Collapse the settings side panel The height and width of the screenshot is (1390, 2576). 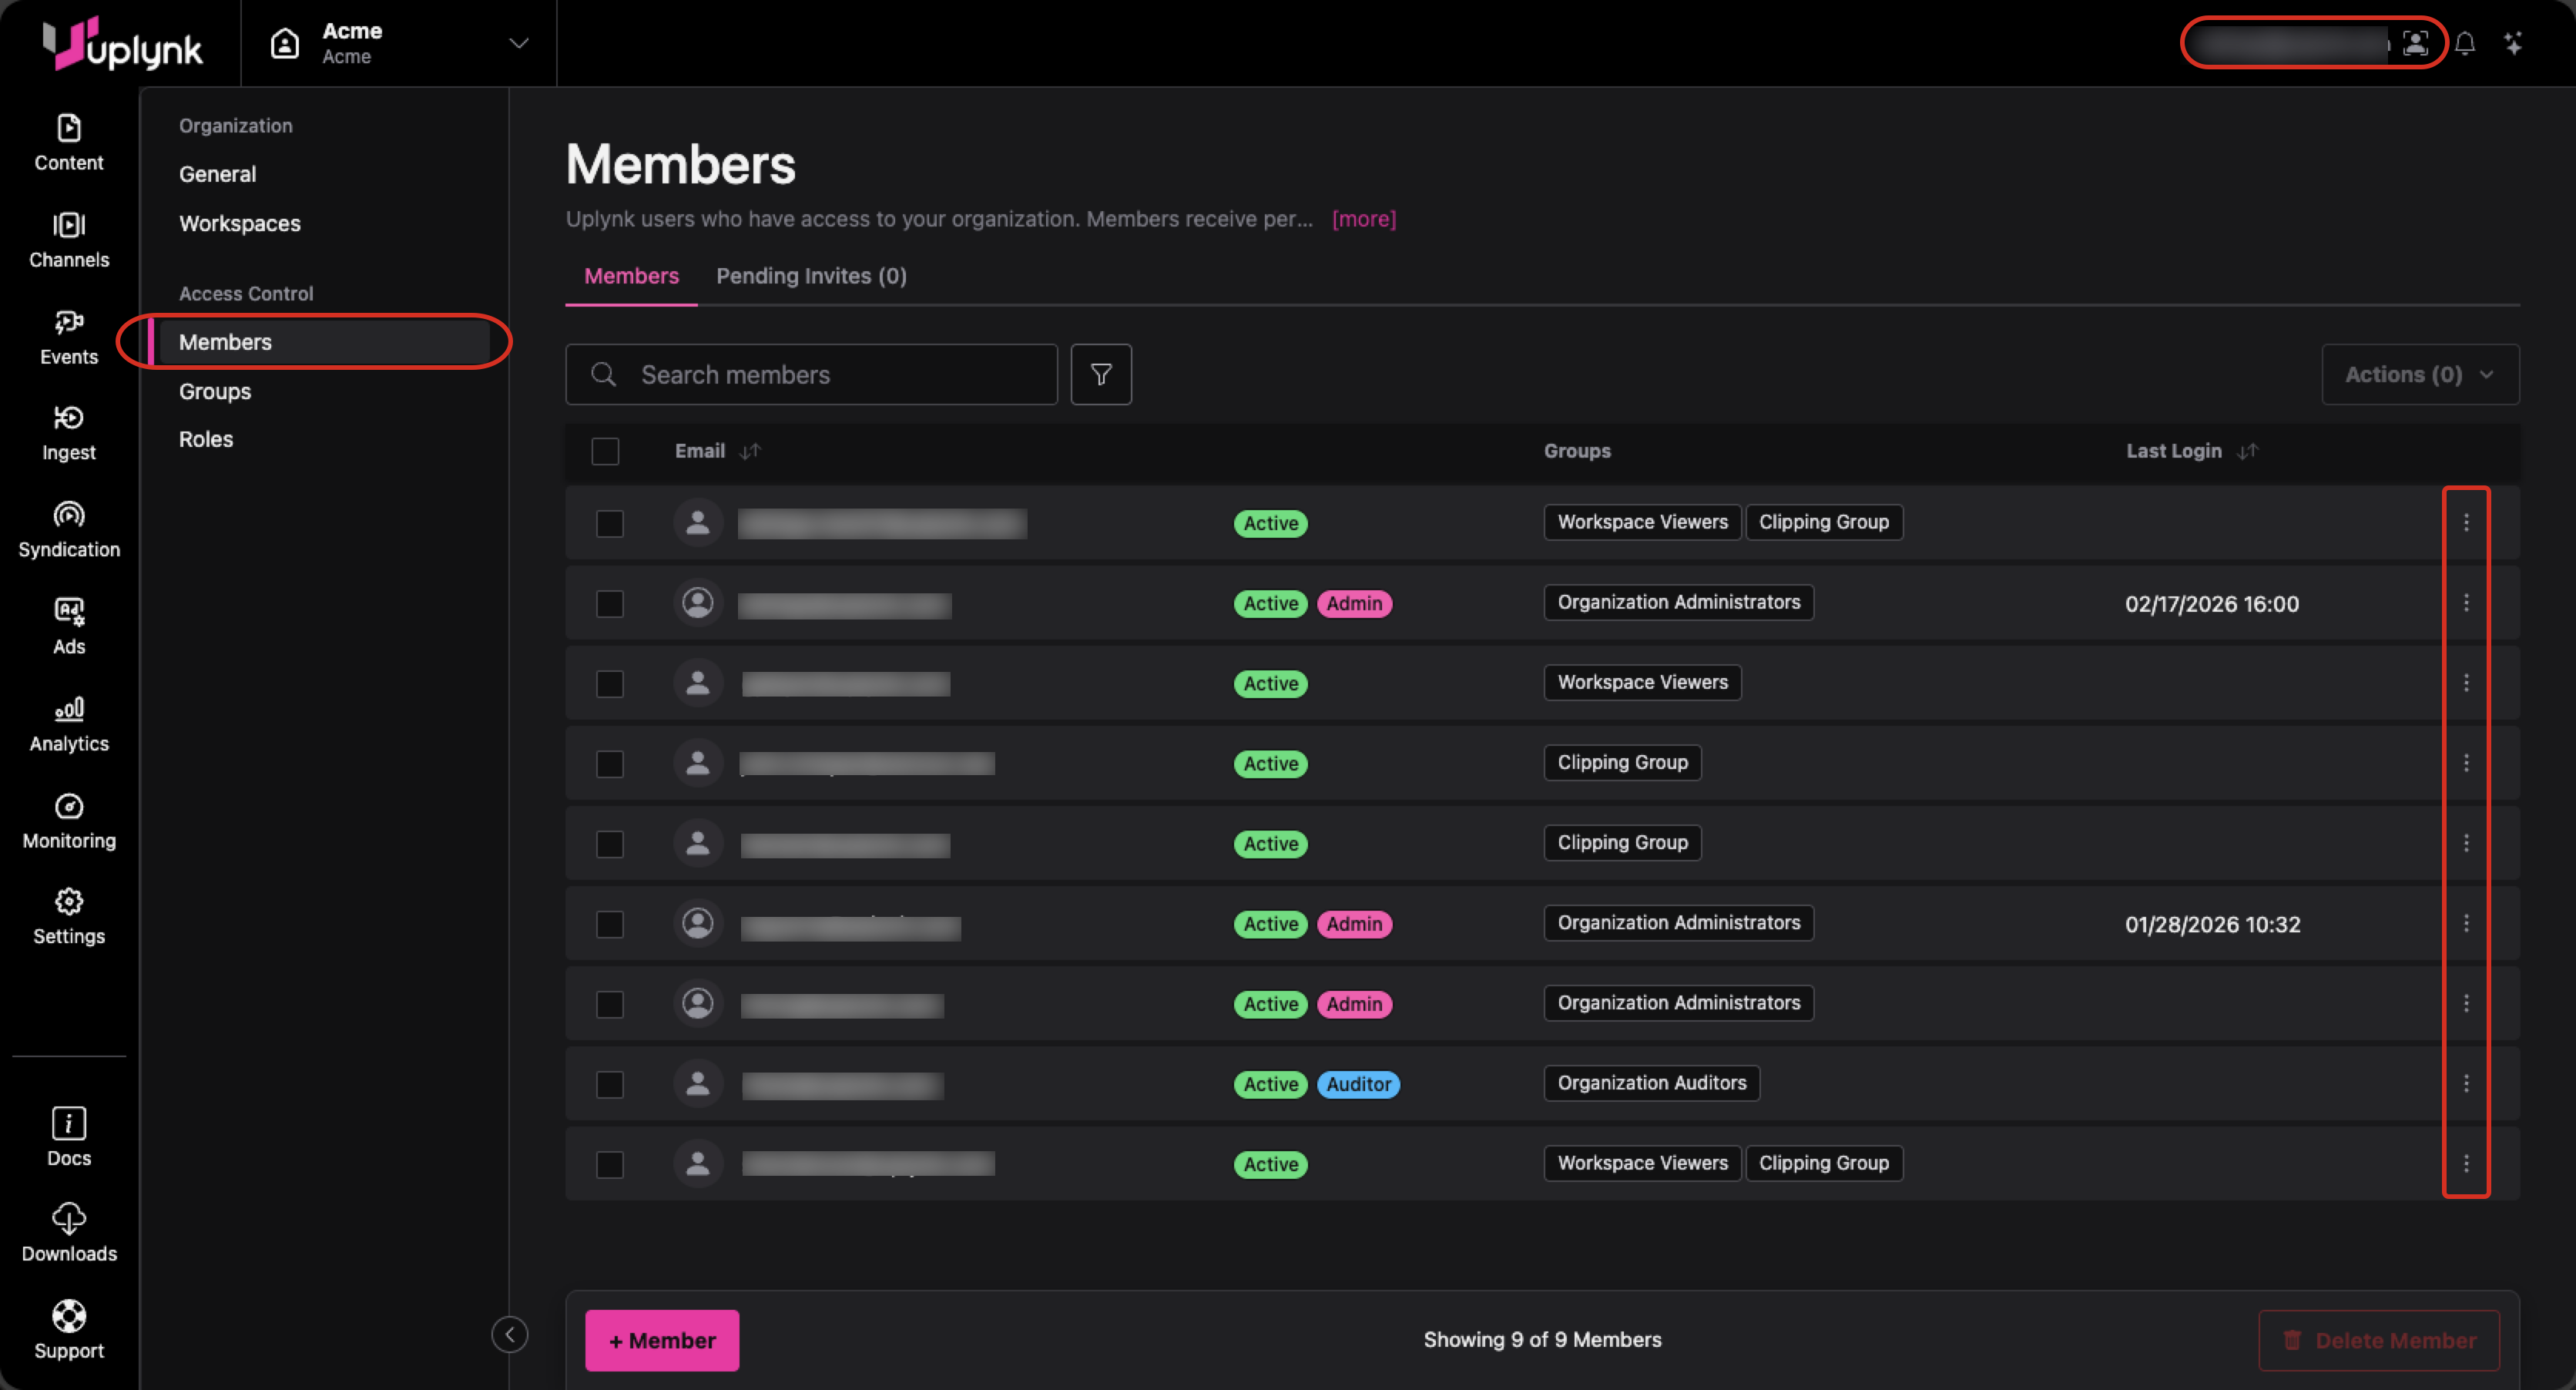tap(509, 1334)
